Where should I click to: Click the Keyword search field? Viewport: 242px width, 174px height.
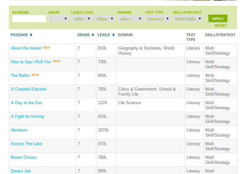point(29,19)
